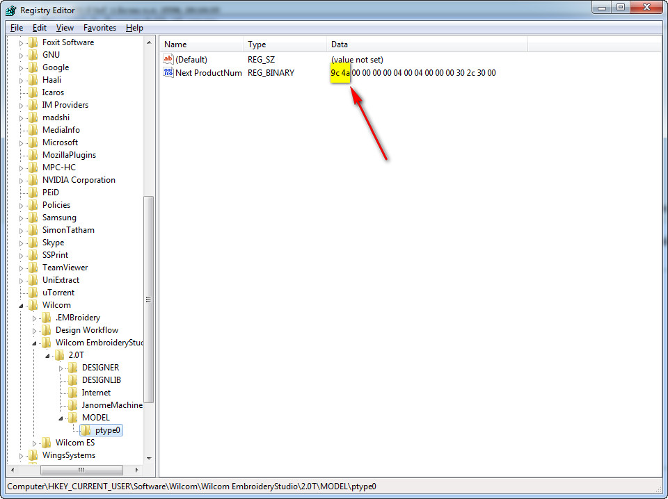Select the Internet key
Image resolution: width=668 pixels, height=499 pixels.
coord(96,393)
